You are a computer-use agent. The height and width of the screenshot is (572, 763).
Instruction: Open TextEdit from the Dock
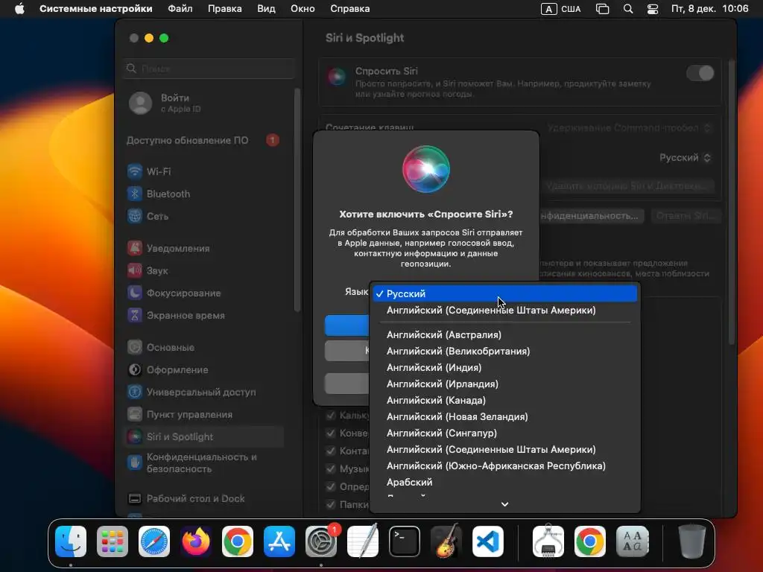[x=363, y=541]
